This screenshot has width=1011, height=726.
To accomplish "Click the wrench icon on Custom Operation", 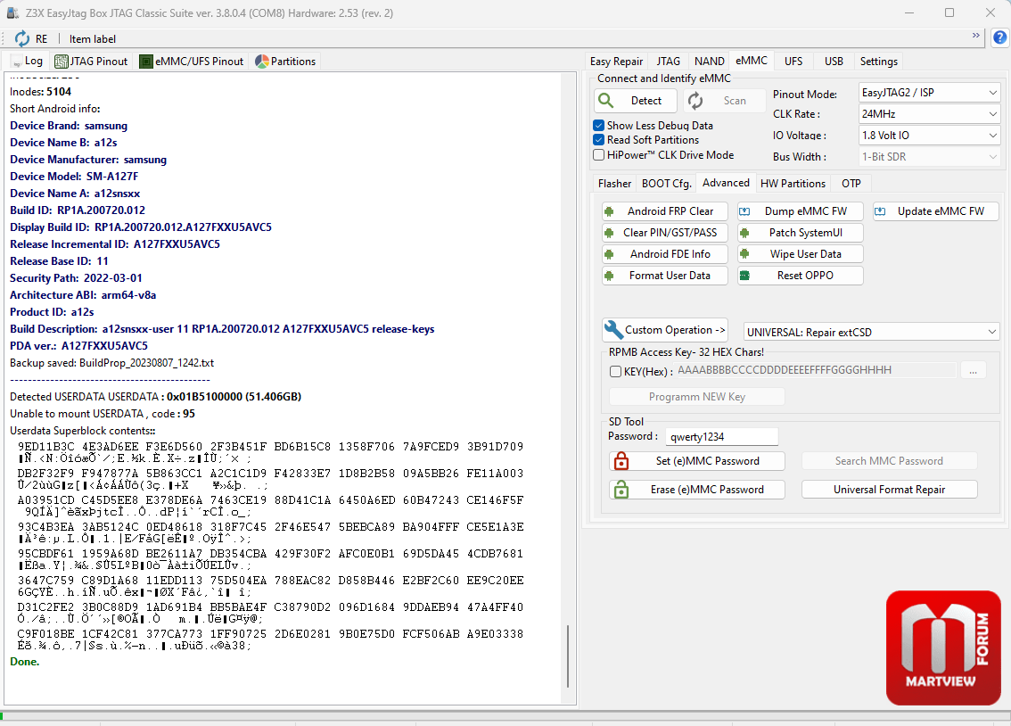I will [x=613, y=329].
